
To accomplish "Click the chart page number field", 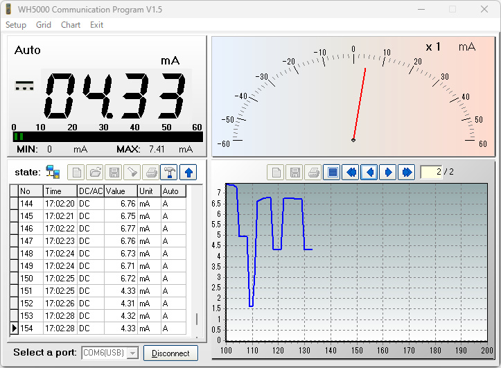I will coord(430,172).
